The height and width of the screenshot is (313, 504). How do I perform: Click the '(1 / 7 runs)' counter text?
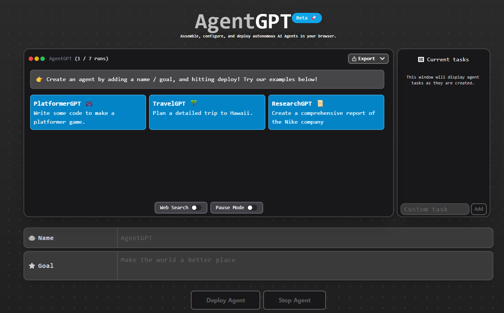coord(92,59)
